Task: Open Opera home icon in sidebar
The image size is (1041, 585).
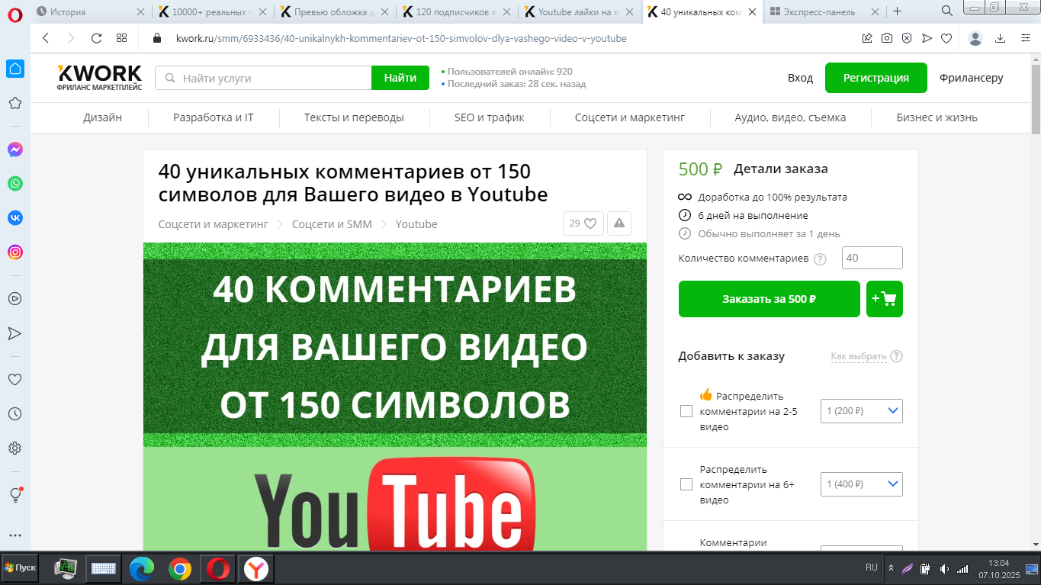Action: point(15,69)
